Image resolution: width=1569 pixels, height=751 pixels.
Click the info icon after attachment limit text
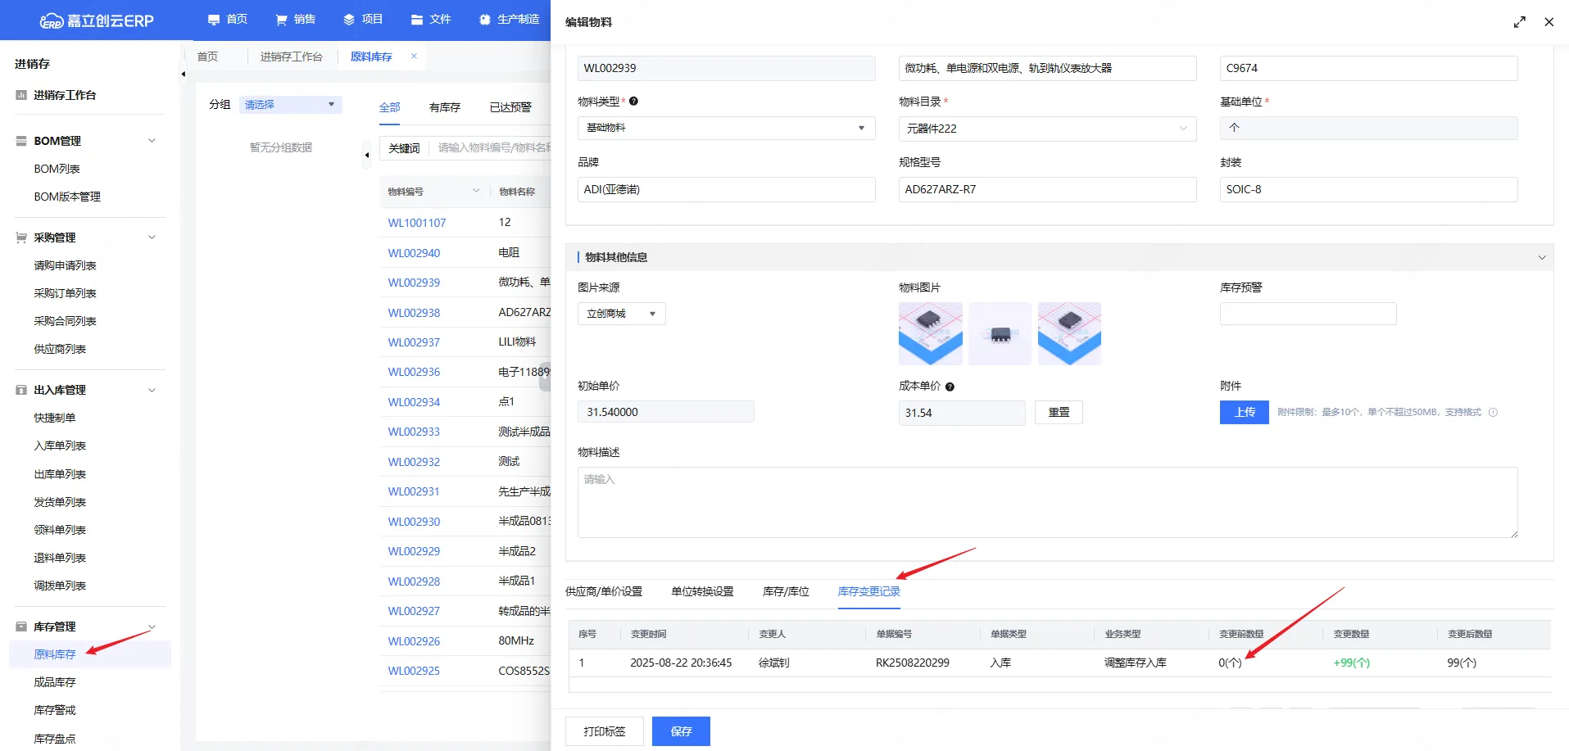[x=1493, y=413]
